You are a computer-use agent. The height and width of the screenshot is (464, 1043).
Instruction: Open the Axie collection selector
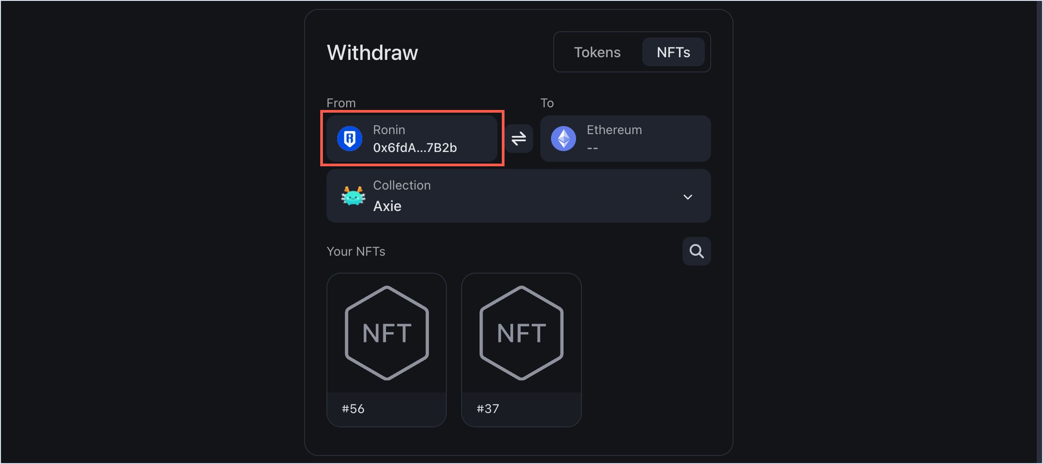(x=518, y=196)
